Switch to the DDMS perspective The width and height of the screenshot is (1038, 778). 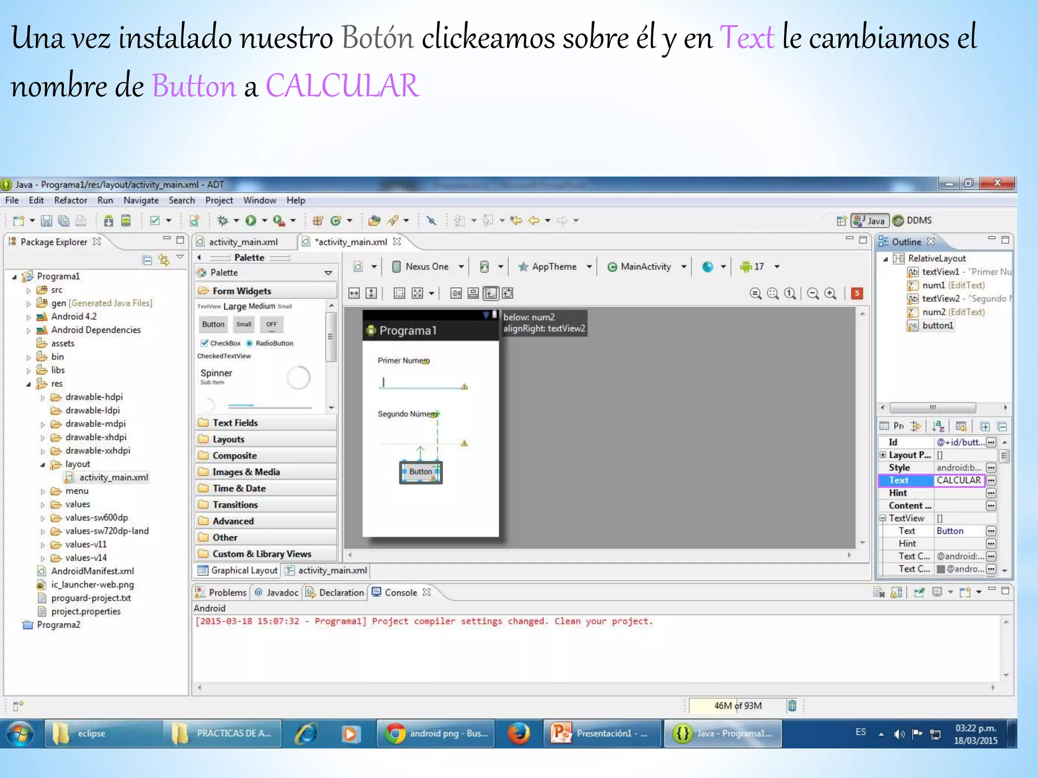912,221
